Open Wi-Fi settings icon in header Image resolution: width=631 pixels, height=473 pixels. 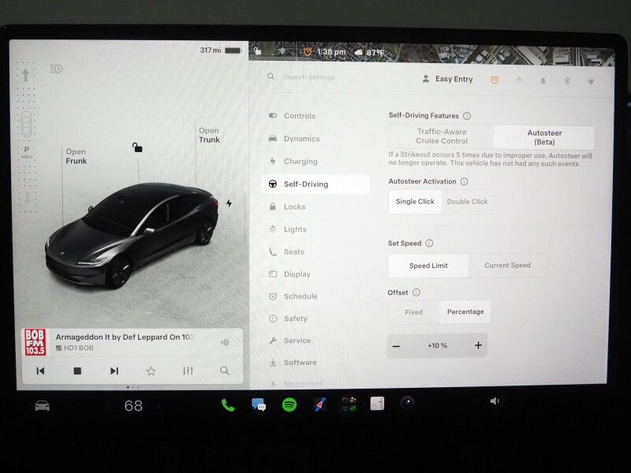coord(591,82)
